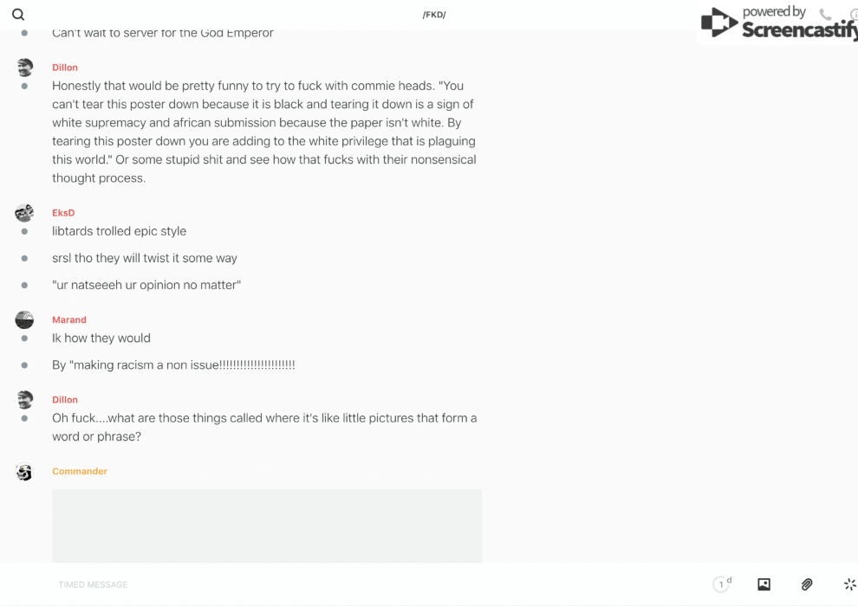Screen dimensions: 858x606
Task: Focus the TIMED MESSAGE input field
Action: (x=347, y=584)
